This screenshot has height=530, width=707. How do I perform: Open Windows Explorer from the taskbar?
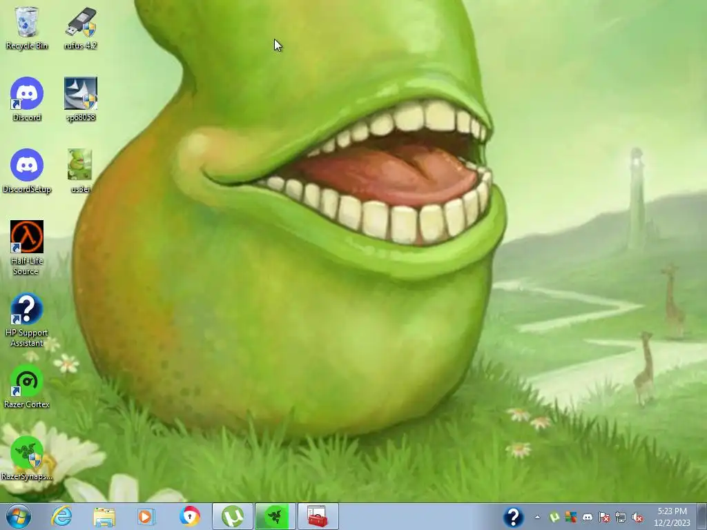(104, 516)
